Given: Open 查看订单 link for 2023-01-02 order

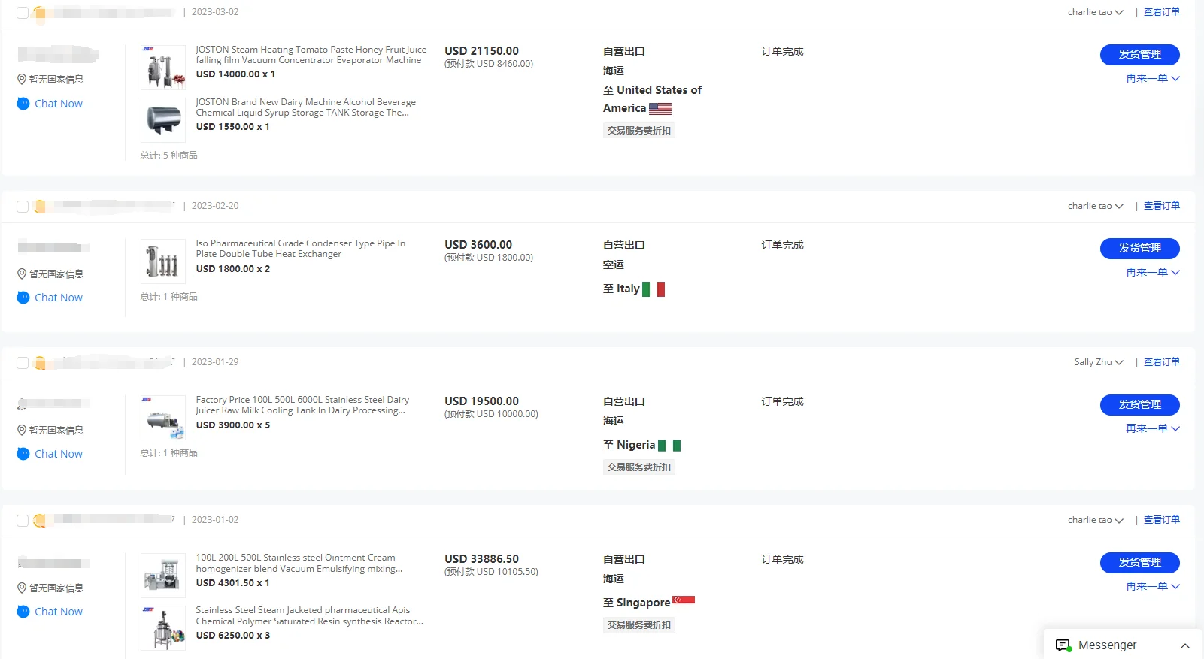Looking at the screenshot, I should [x=1161, y=520].
